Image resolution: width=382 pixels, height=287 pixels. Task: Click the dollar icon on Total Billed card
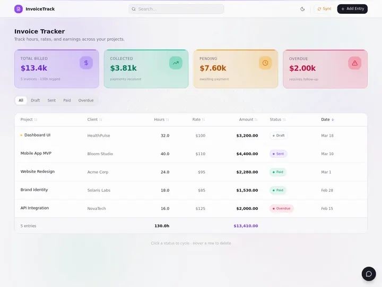click(86, 63)
